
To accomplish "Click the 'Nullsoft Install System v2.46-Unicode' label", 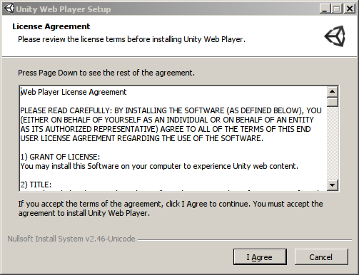I will pos(71,239).
